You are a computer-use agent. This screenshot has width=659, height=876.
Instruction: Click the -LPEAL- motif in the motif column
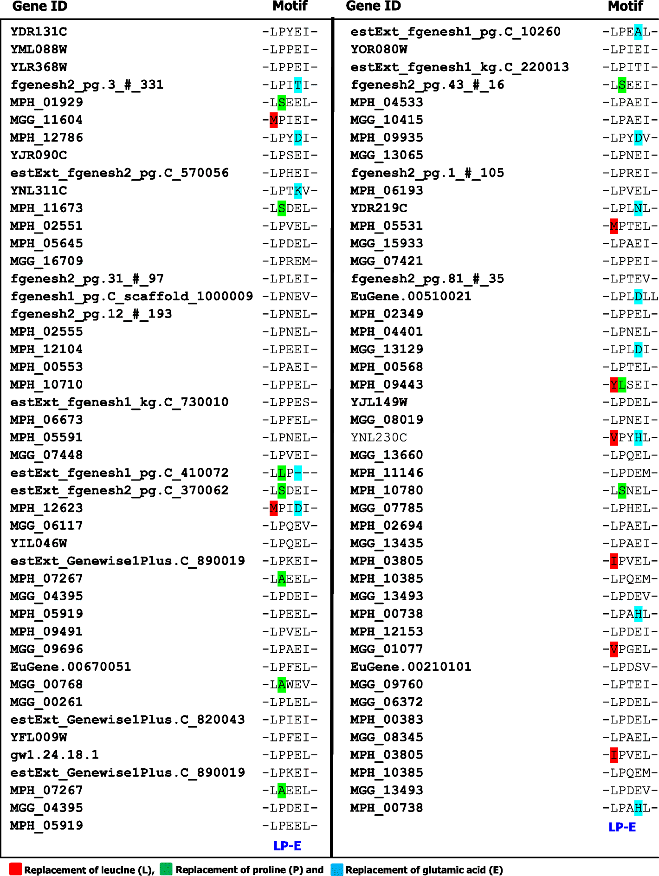tap(630, 32)
